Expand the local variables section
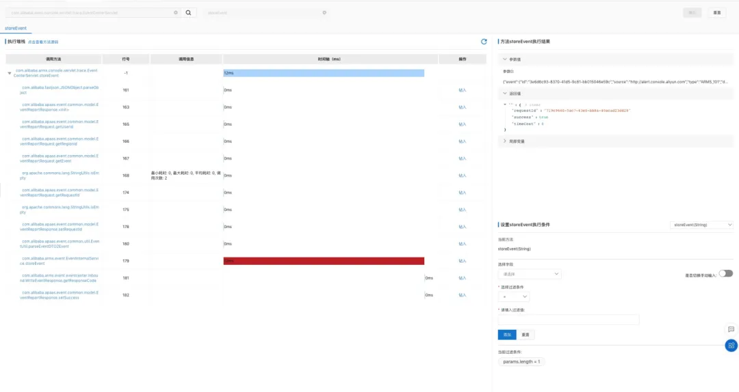This screenshot has height=392, width=739. (505, 141)
